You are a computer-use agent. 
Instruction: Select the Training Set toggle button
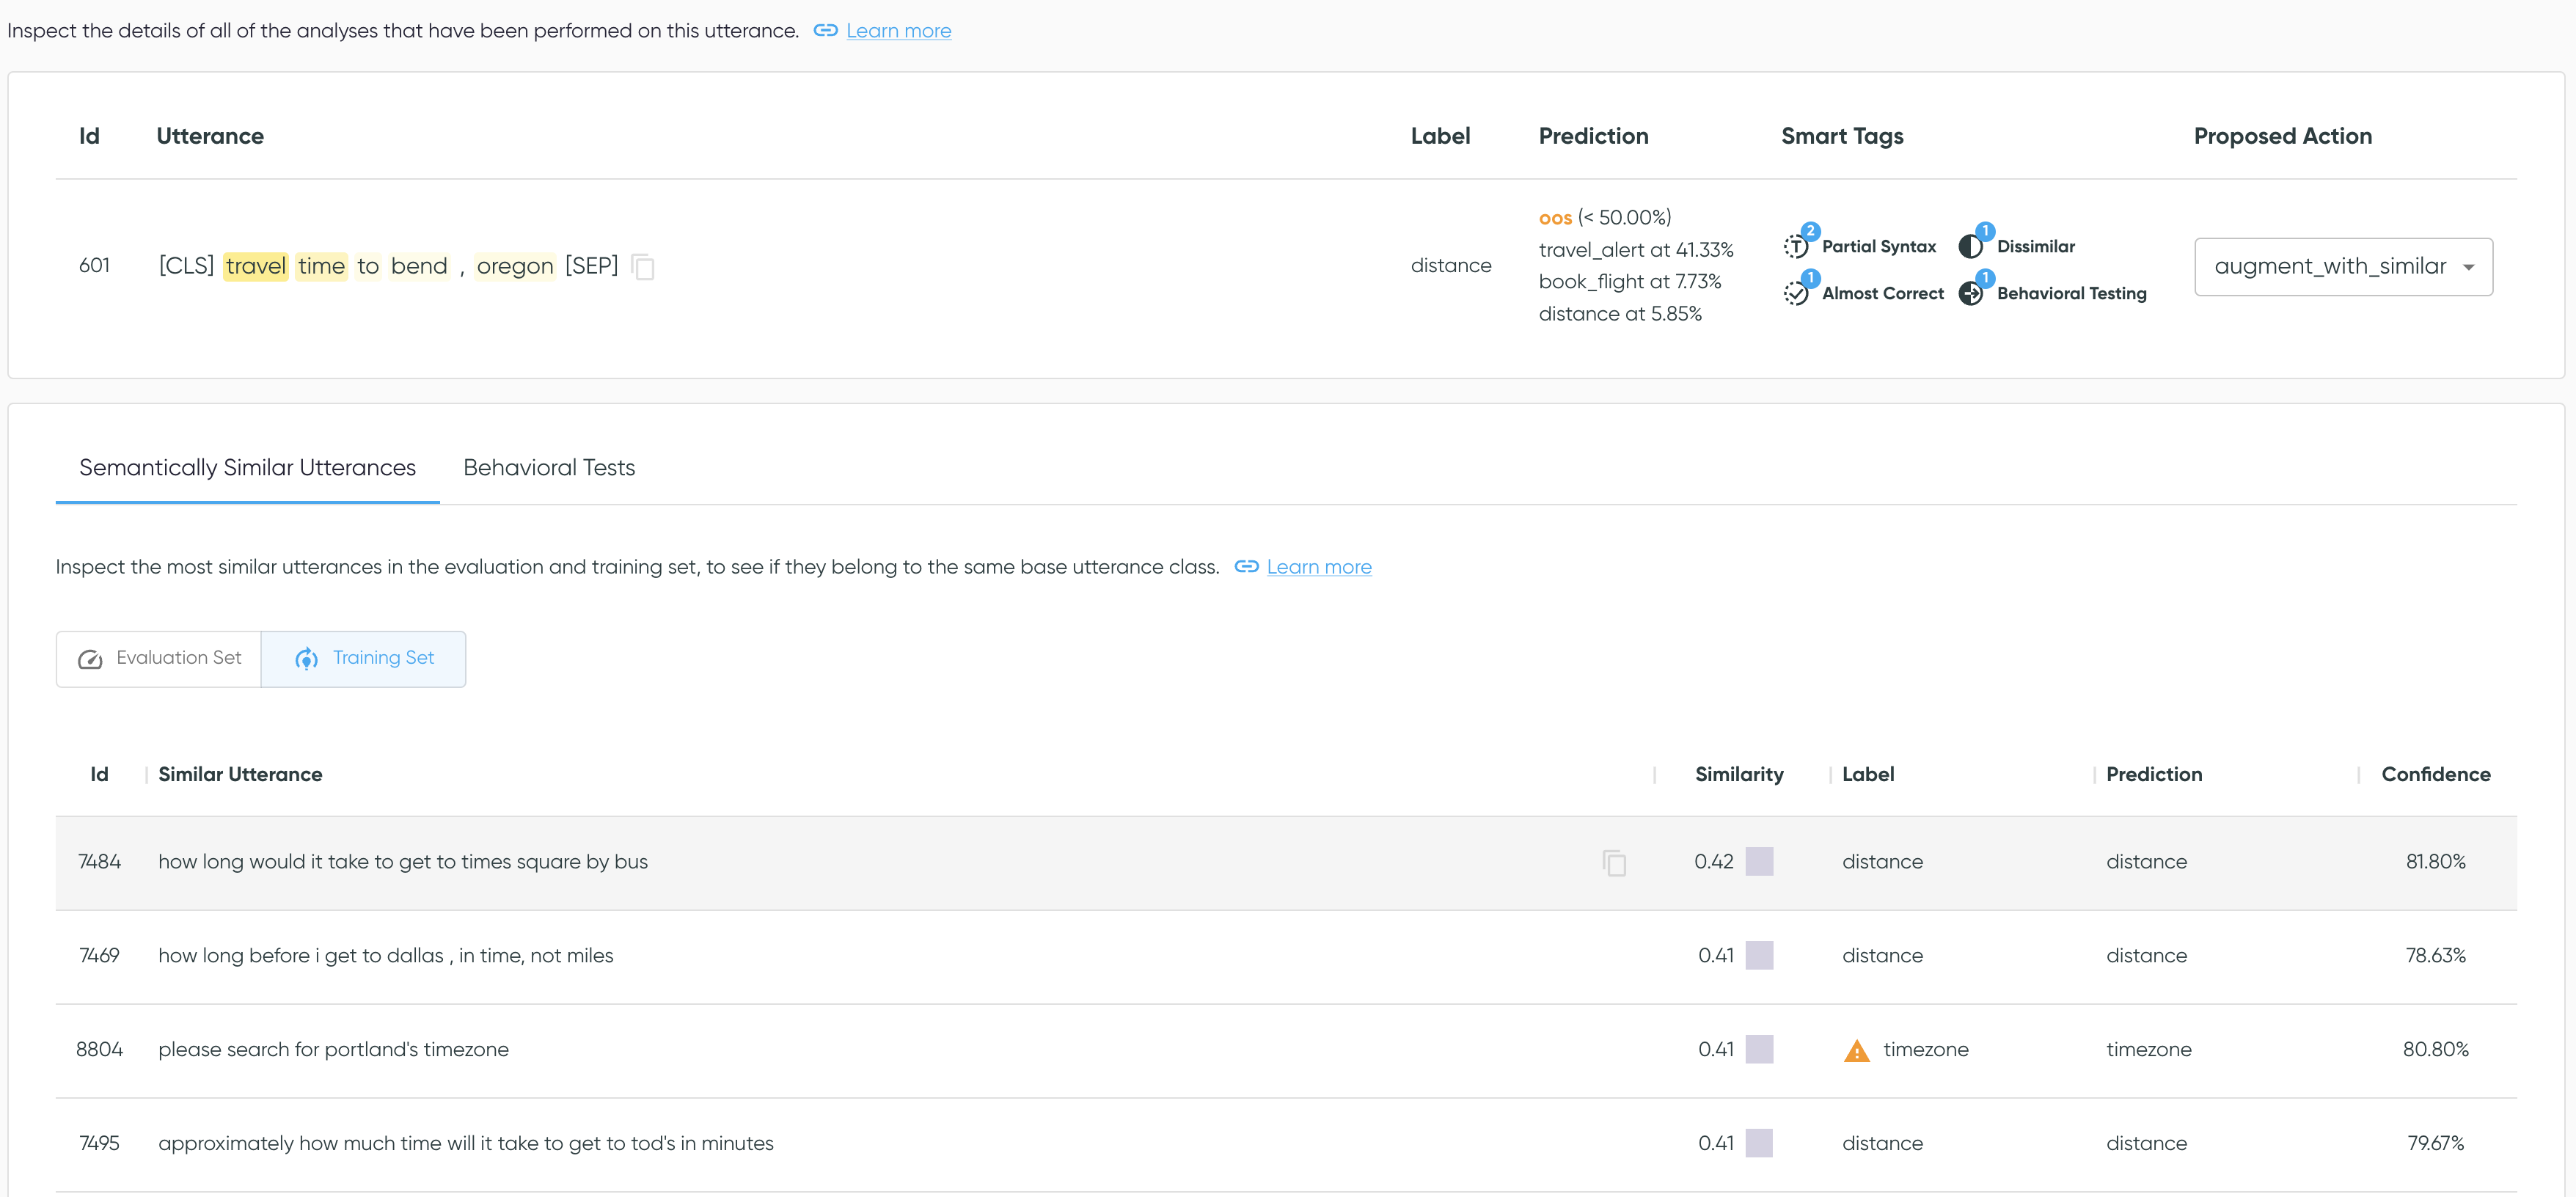tap(364, 658)
